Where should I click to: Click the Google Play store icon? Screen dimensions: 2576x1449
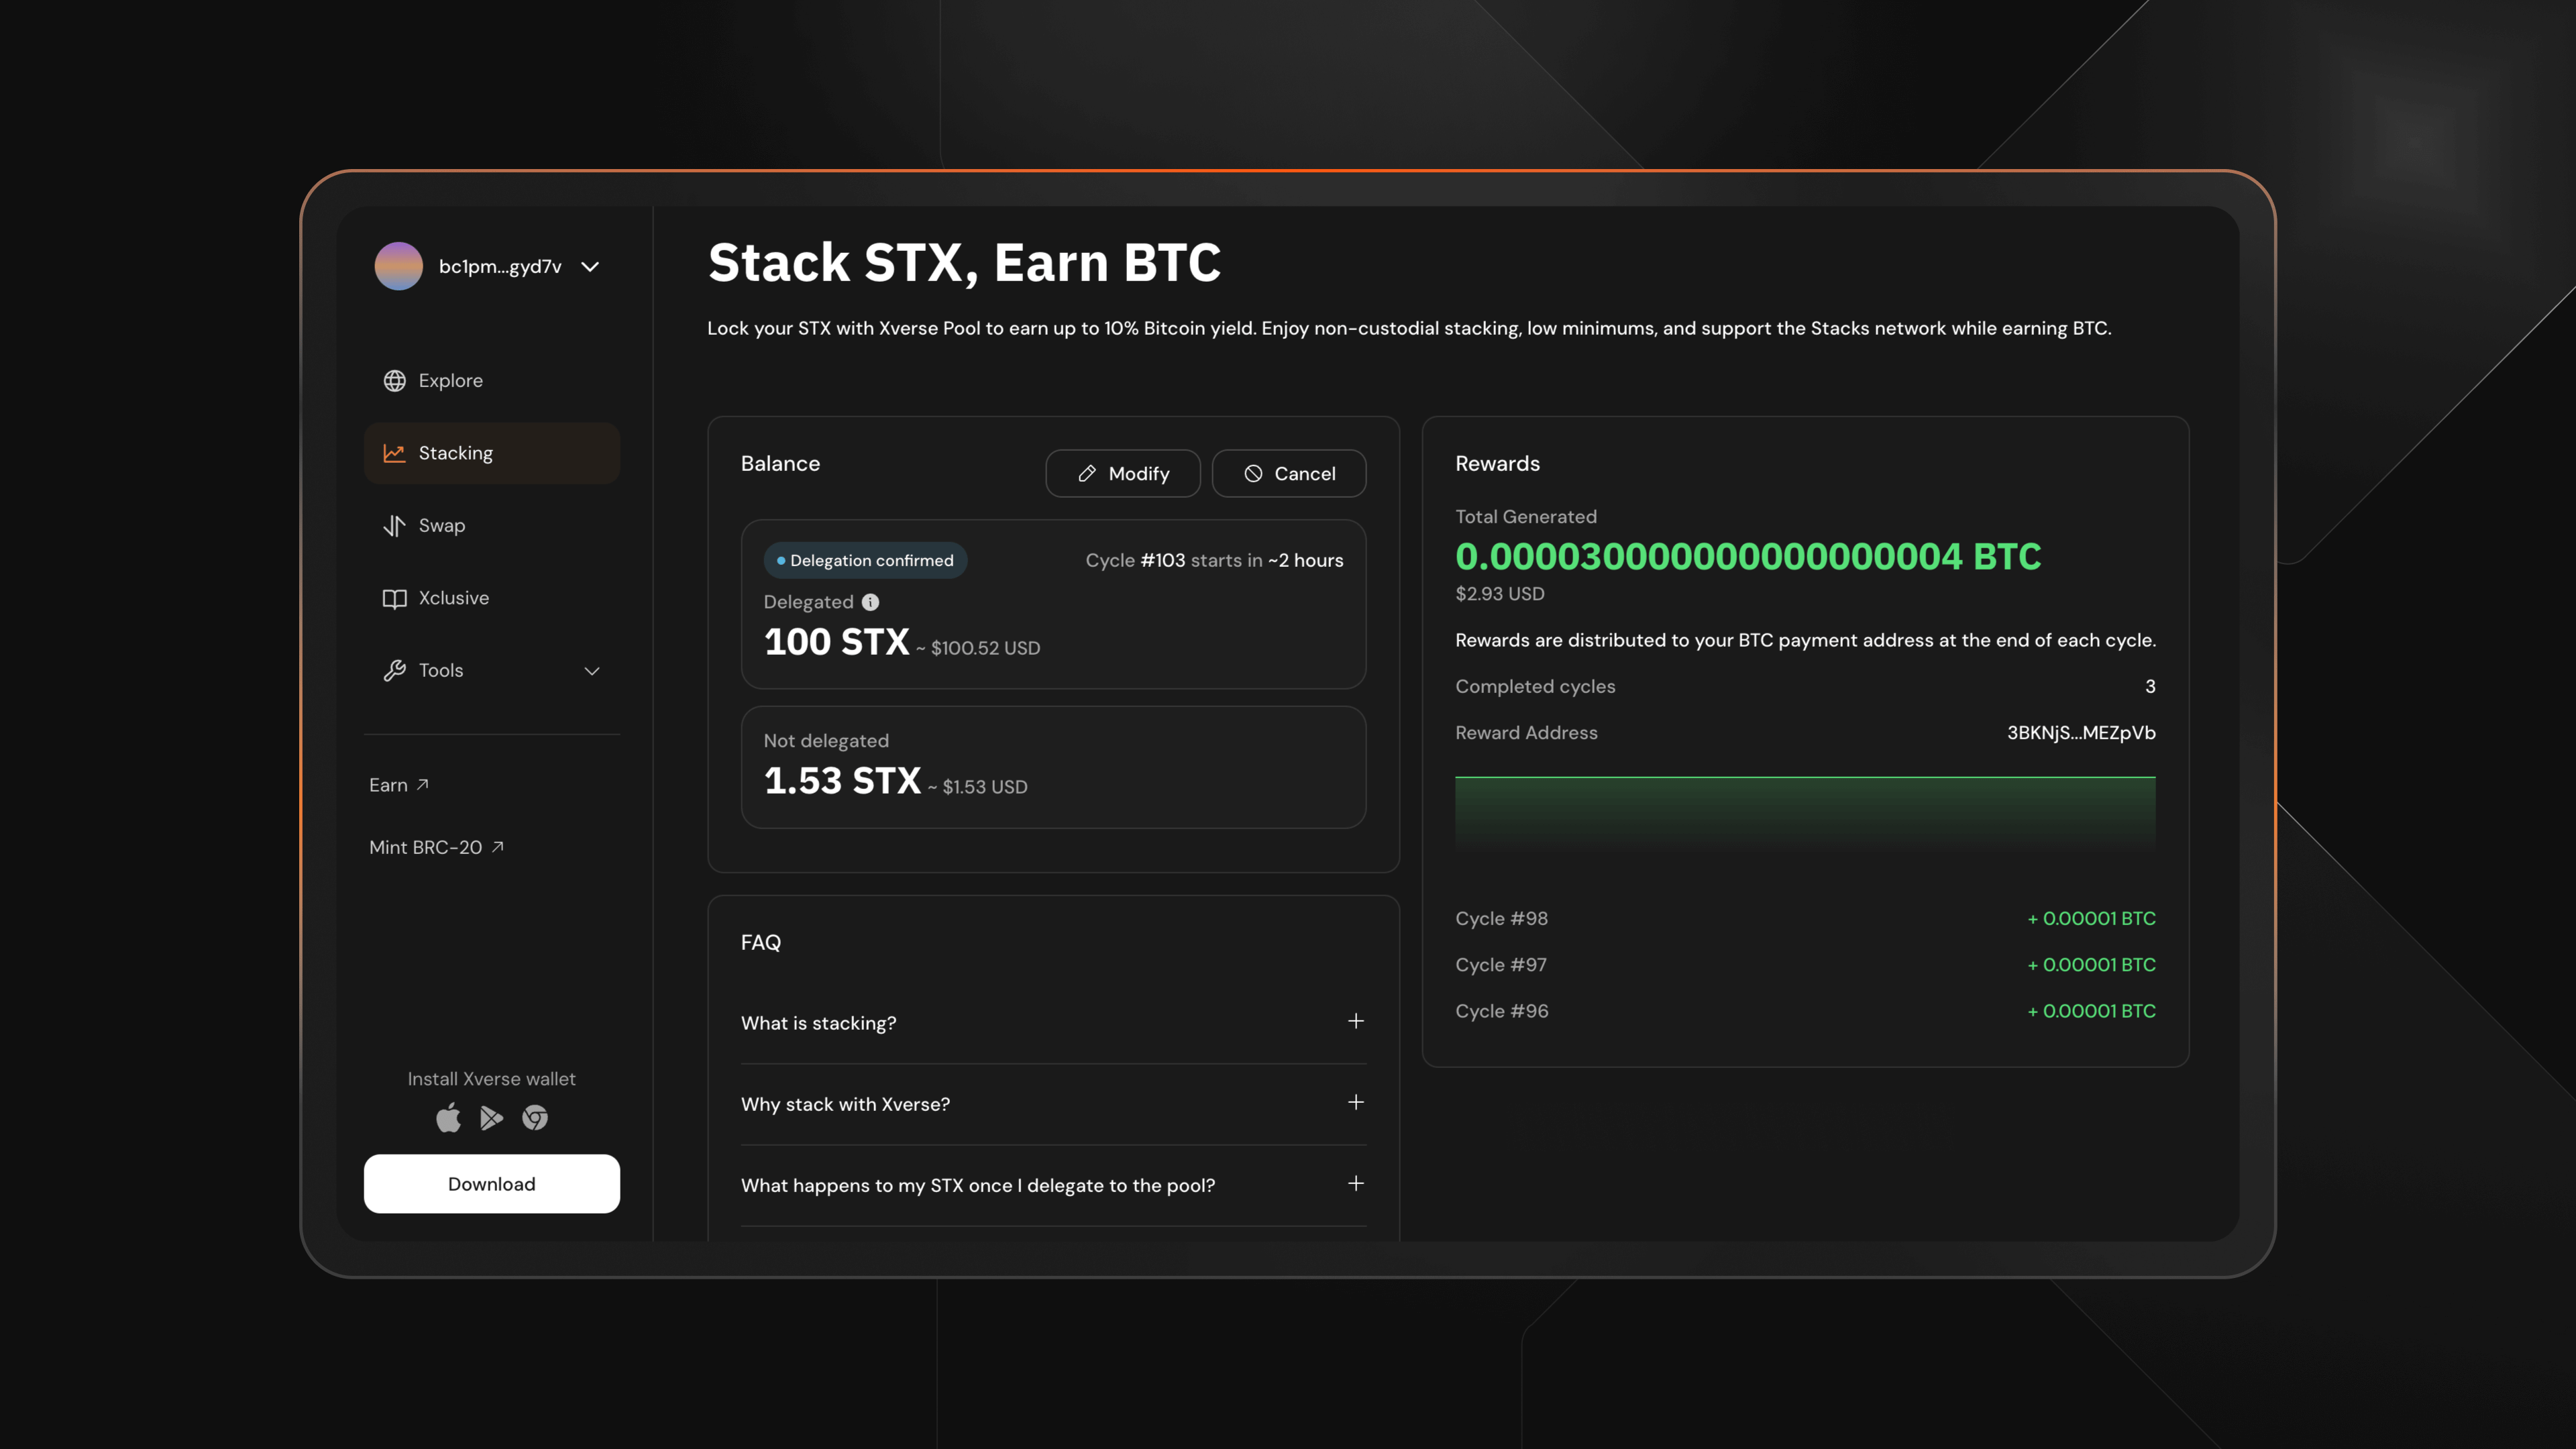point(491,1118)
